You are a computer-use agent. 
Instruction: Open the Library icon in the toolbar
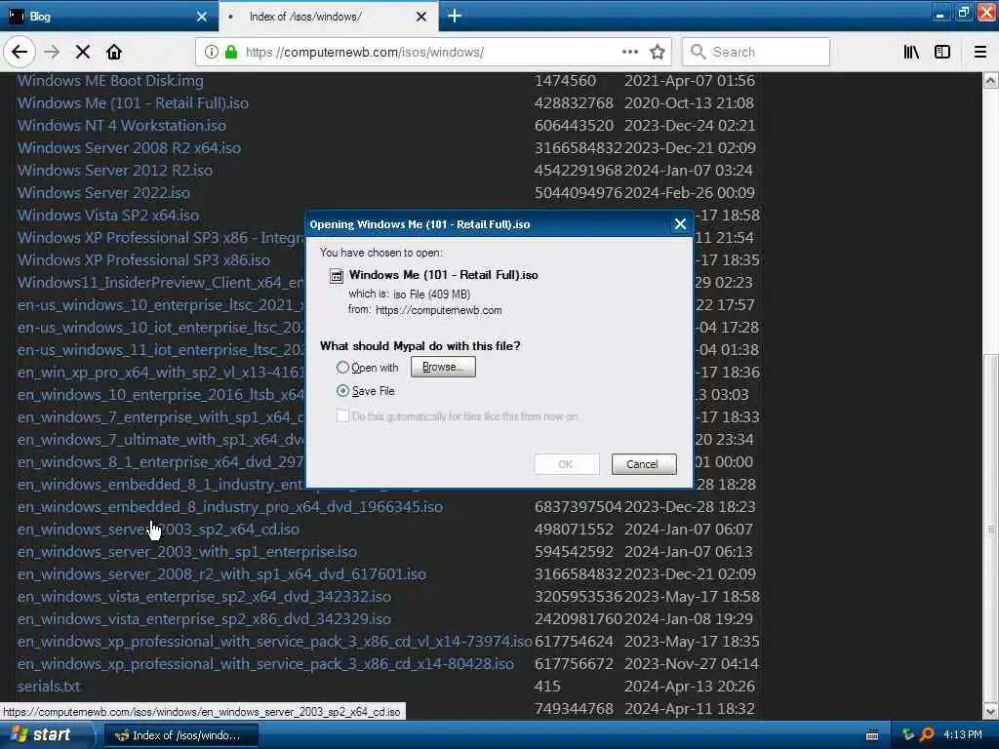click(911, 52)
